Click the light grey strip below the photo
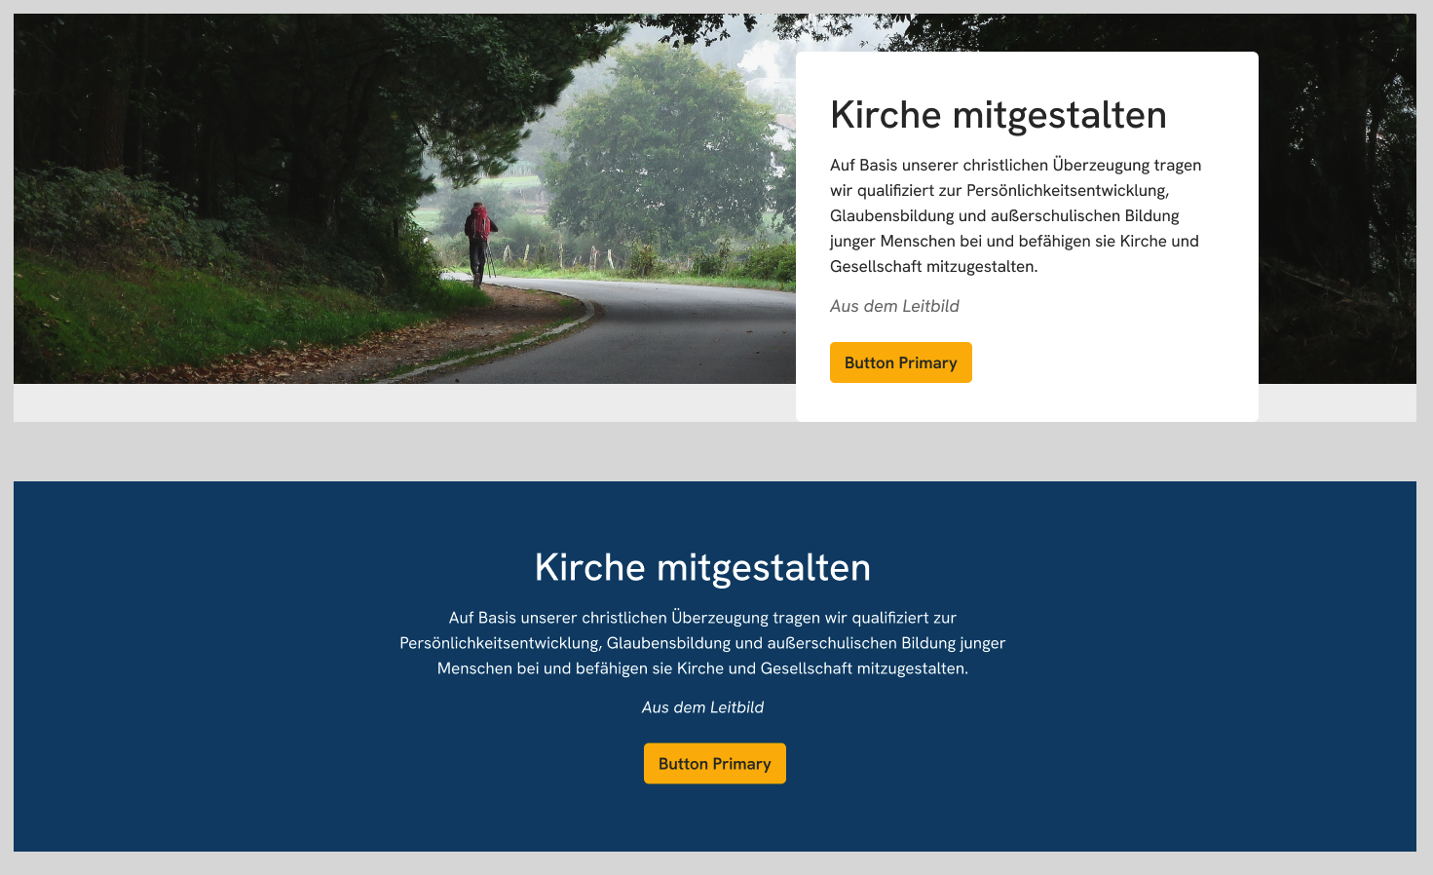Image resolution: width=1433 pixels, height=875 pixels. (390, 402)
